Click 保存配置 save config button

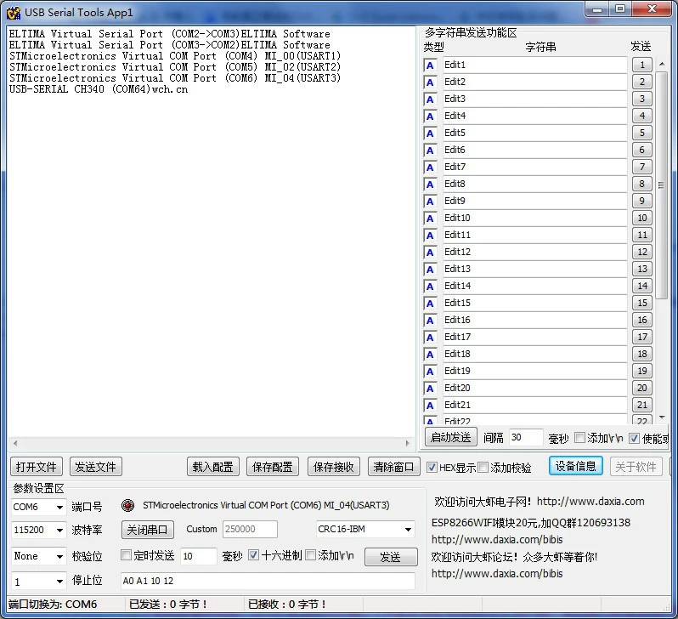pos(273,467)
